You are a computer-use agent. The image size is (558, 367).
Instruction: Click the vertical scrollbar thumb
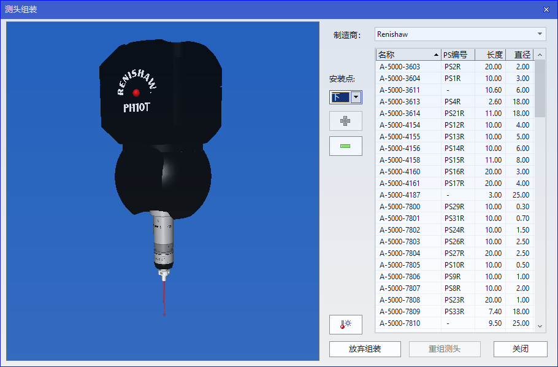point(540,88)
